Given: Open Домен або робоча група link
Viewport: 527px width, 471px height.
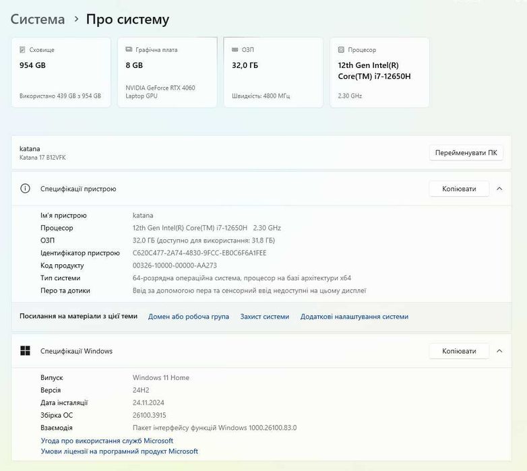Looking at the screenshot, I should point(189,317).
